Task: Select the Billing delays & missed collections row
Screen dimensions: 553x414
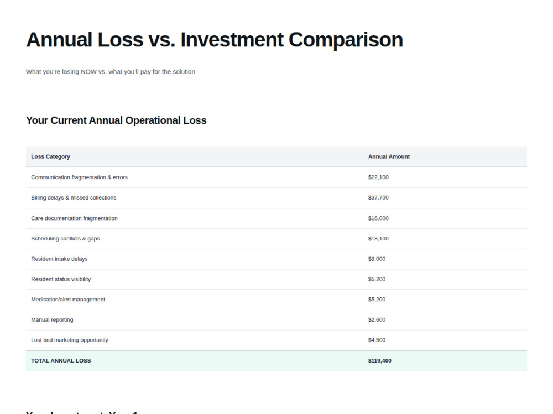Action: click(276, 198)
